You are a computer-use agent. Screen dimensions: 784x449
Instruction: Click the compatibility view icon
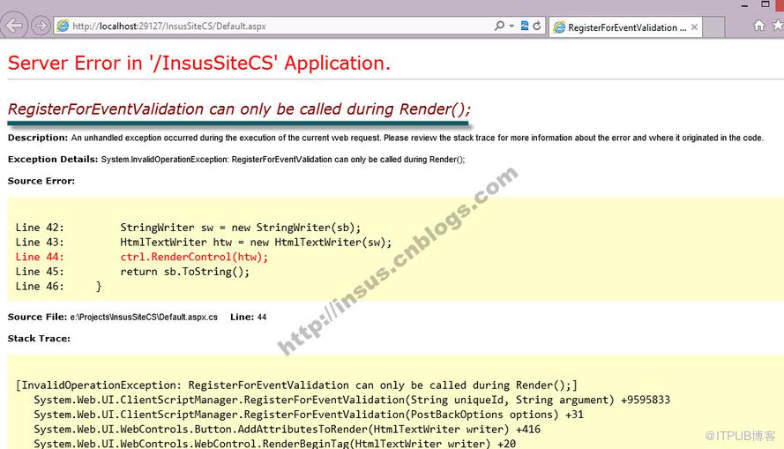tap(525, 26)
